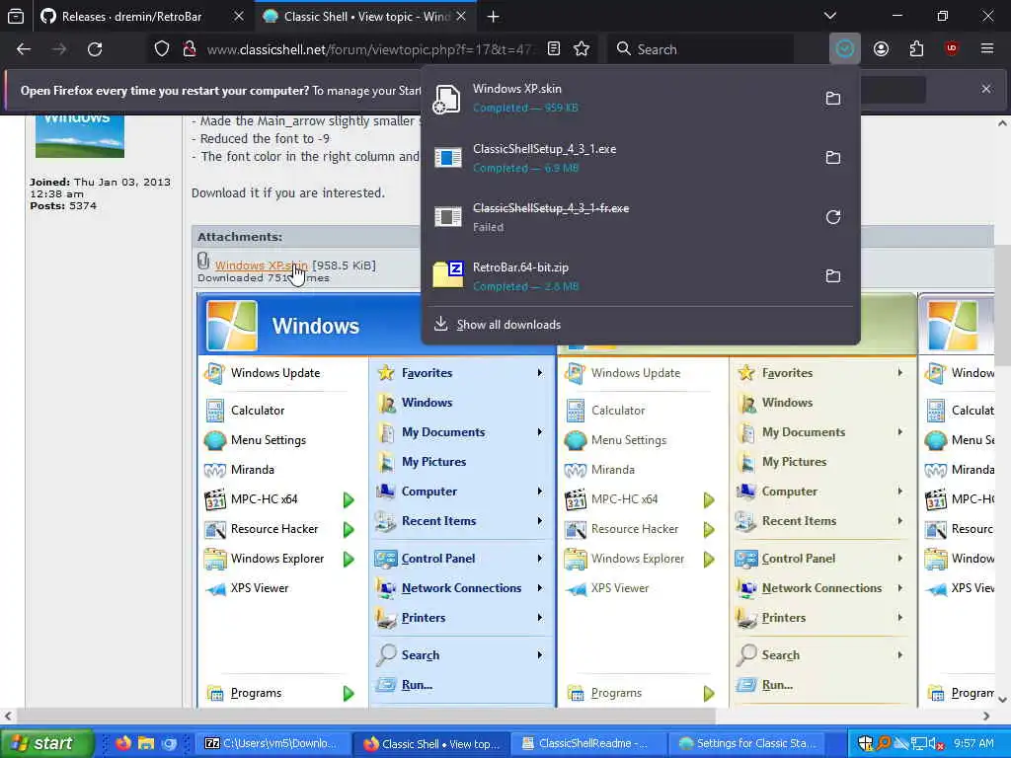Image resolution: width=1011 pixels, height=758 pixels.
Task: Open the list all tabs dropdown
Action: click(830, 16)
